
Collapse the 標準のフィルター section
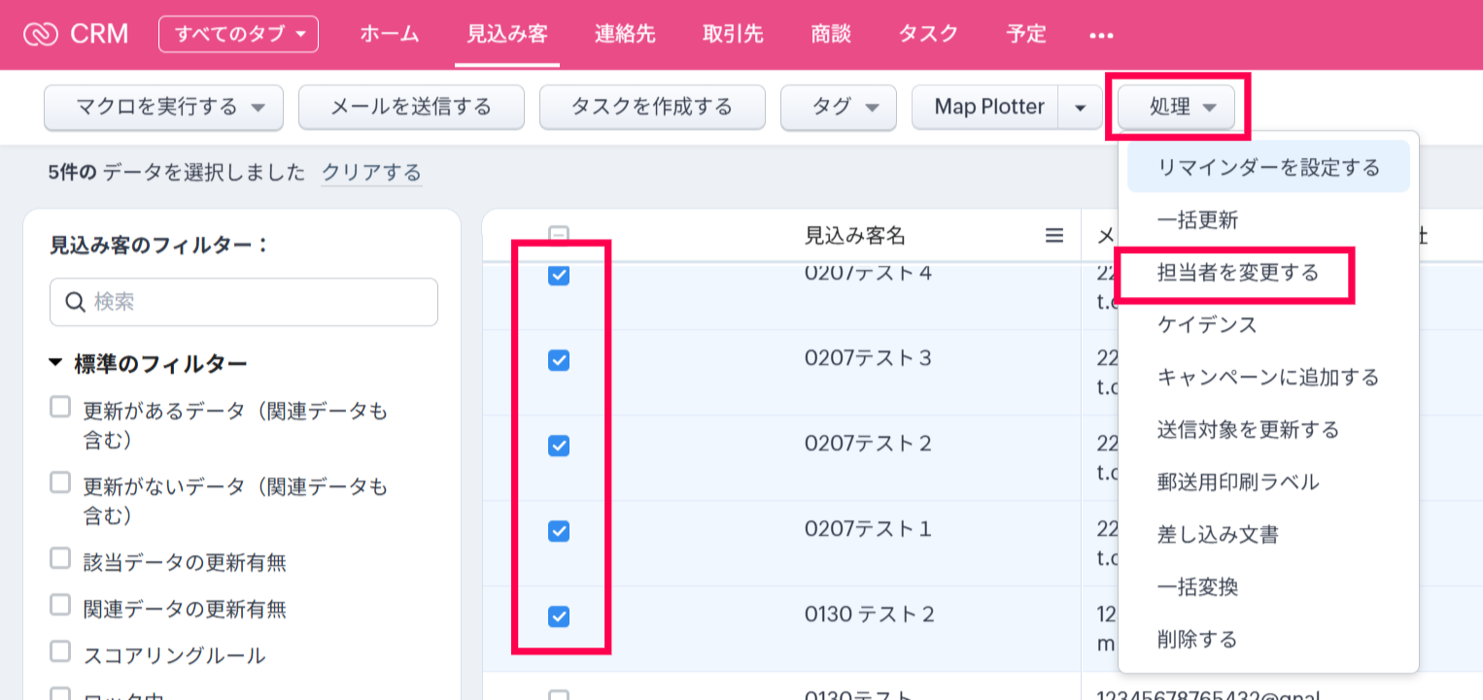tap(56, 364)
